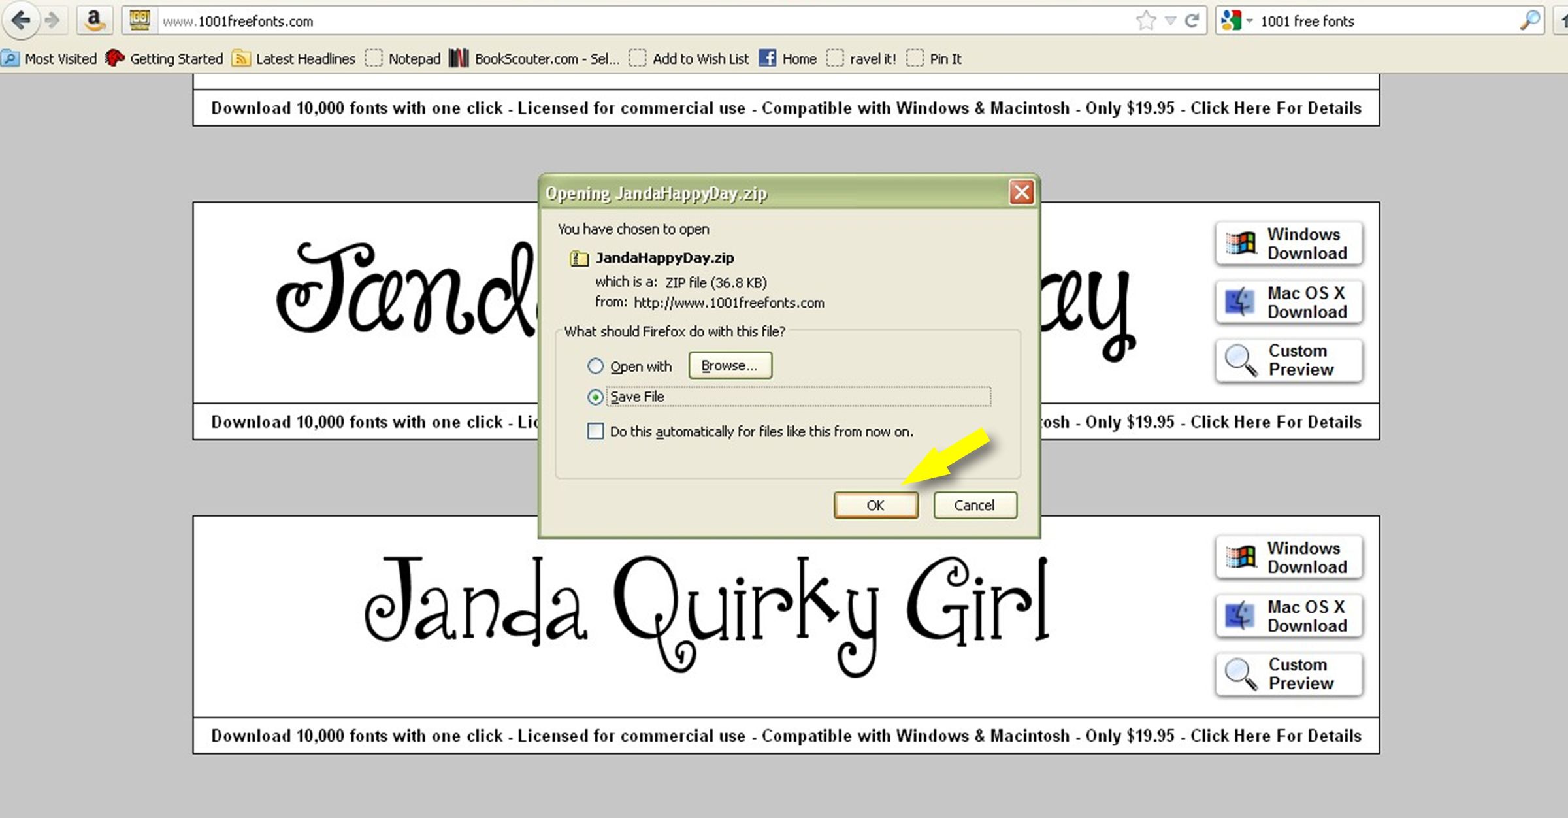
Task: Open the Facebook Home bookmark icon
Action: (768, 58)
